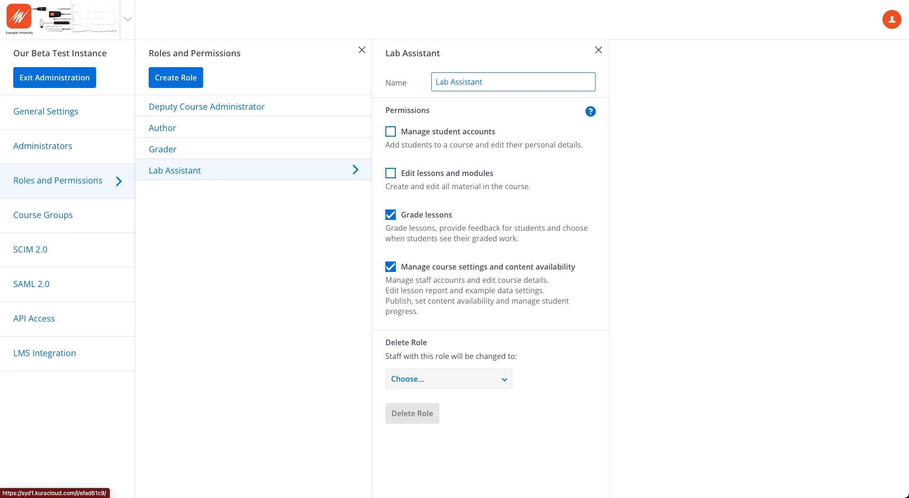Open SAML 2.0 settings
The width and height of the screenshot is (909, 498).
point(68,284)
